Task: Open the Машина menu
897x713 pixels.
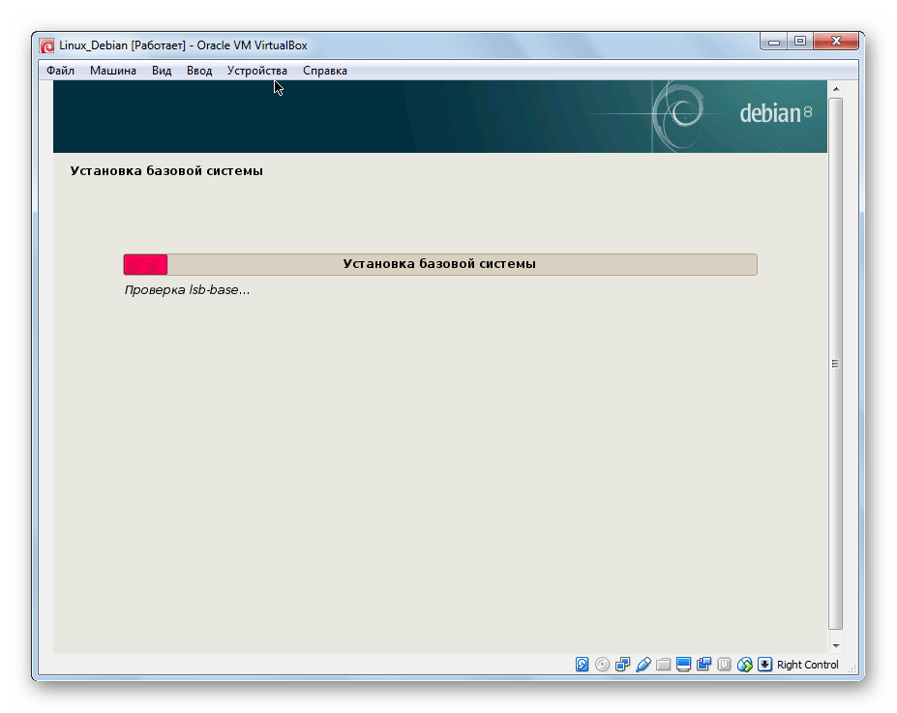Action: click(x=112, y=71)
